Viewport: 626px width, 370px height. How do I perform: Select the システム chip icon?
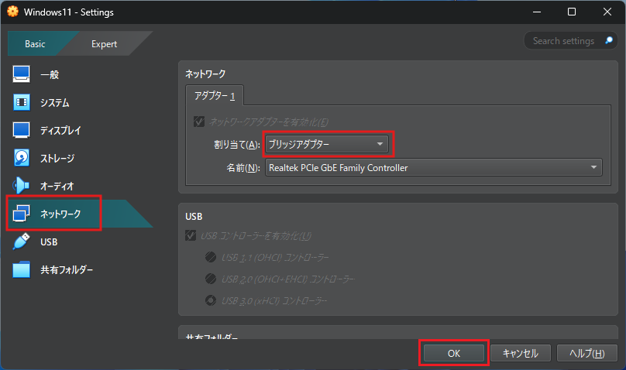[x=21, y=102]
